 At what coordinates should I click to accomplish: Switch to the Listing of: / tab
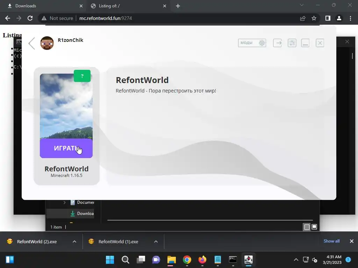pyautogui.click(x=128, y=6)
